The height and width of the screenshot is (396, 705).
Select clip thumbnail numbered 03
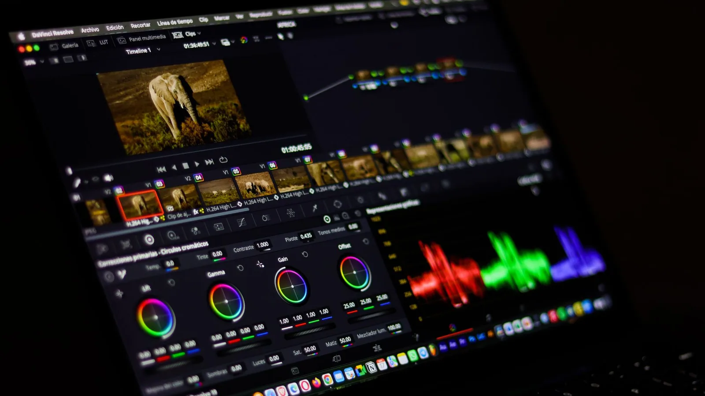tap(180, 198)
